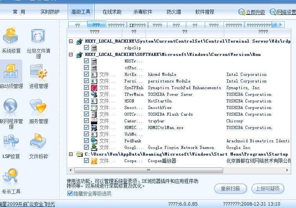Image resolution: width=296 pixels, height=208 pixels.
Task: Click the 立即升级 link
Action: tap(255, 13)
